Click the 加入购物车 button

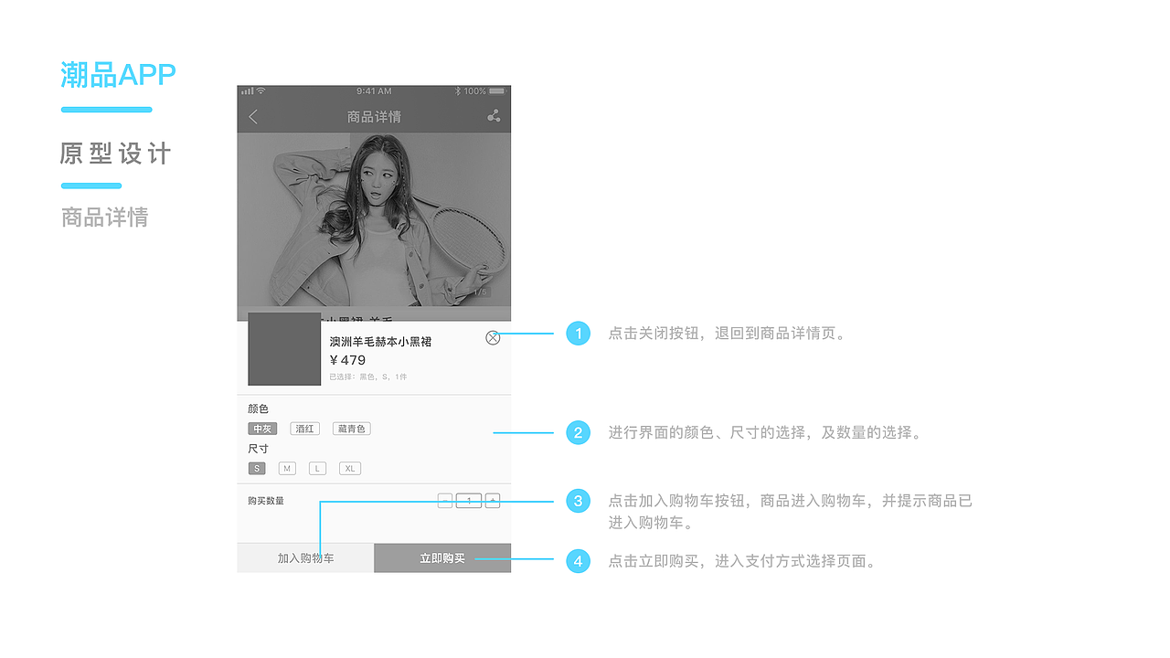(304, 557)
